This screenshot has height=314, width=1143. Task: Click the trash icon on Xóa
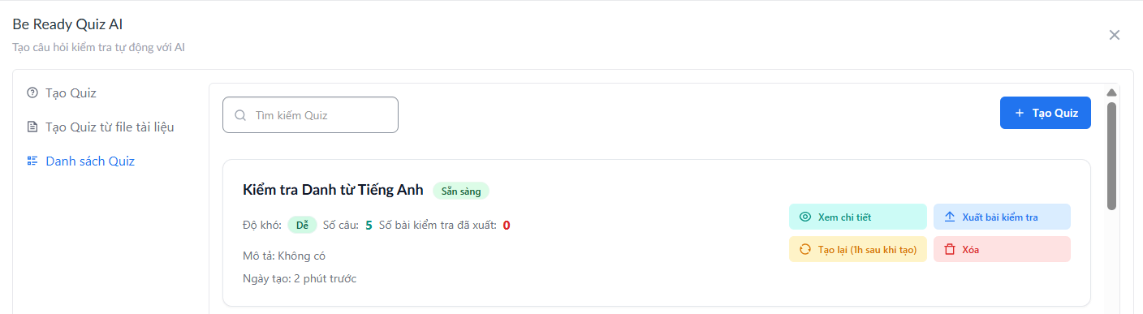pyautogui.click(x=950, y=249)
